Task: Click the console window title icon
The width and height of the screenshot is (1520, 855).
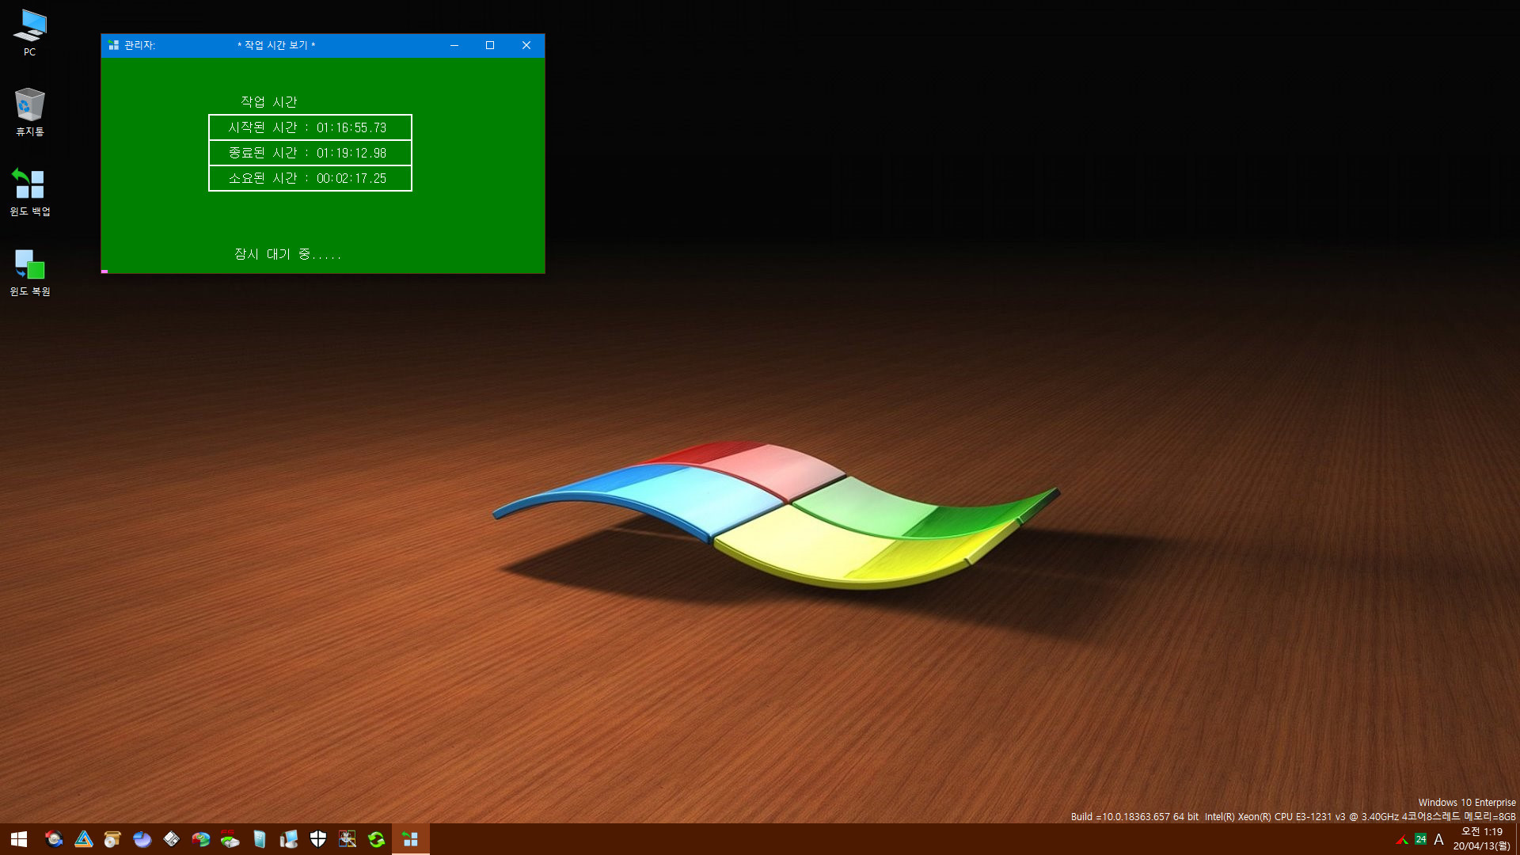Action: click(x=113, y=45)
